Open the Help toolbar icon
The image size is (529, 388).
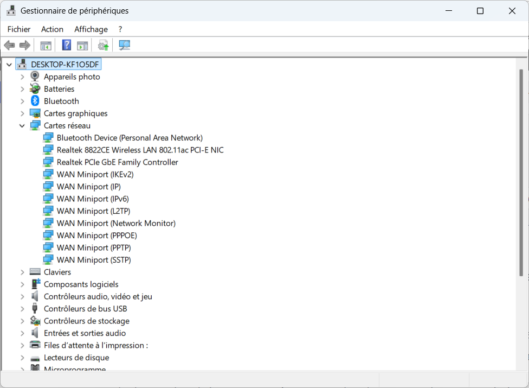[x=67, y=45]
